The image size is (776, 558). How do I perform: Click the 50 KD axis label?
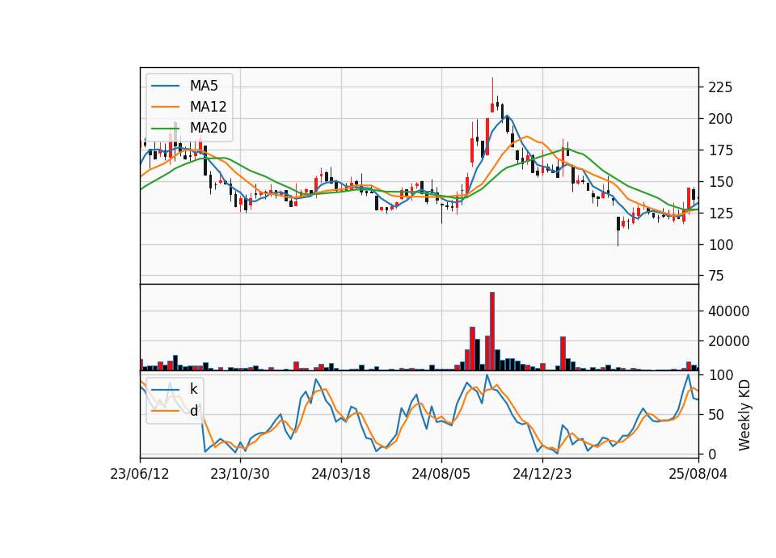[716, 415]
